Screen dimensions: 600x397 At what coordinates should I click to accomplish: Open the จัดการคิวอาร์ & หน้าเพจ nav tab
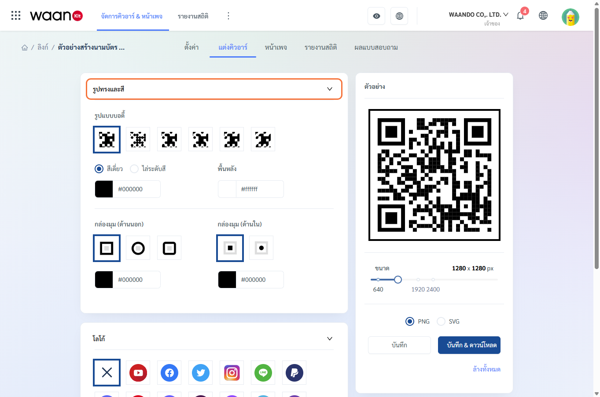click(x=132, y=16)
